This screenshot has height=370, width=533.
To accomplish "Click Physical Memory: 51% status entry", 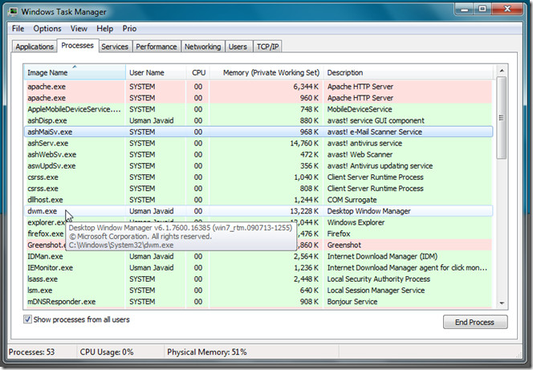I will [206, 352].
